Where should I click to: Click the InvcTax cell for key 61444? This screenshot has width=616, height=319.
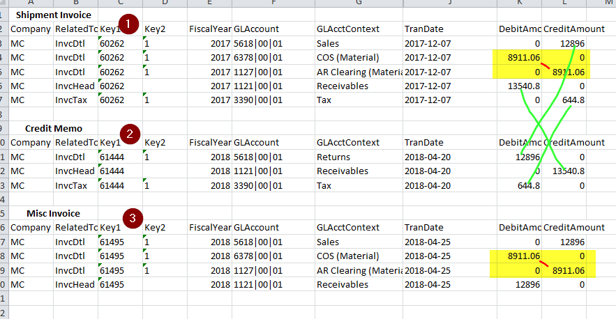tap(75, 185)
